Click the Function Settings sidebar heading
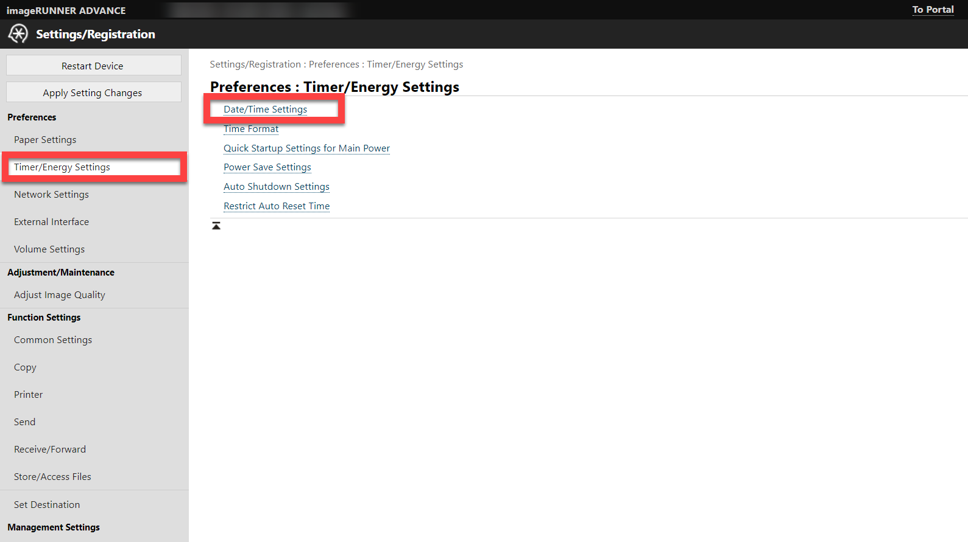The width and height of the screenshot is (968, 542). (x=44, y=318)
